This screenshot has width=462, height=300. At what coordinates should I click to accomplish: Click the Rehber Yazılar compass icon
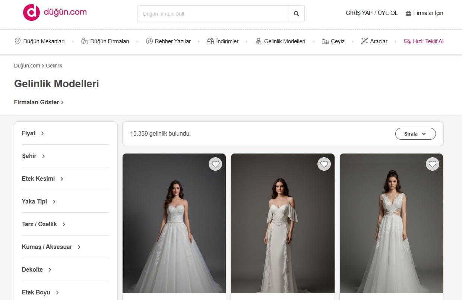click(149, 41)
